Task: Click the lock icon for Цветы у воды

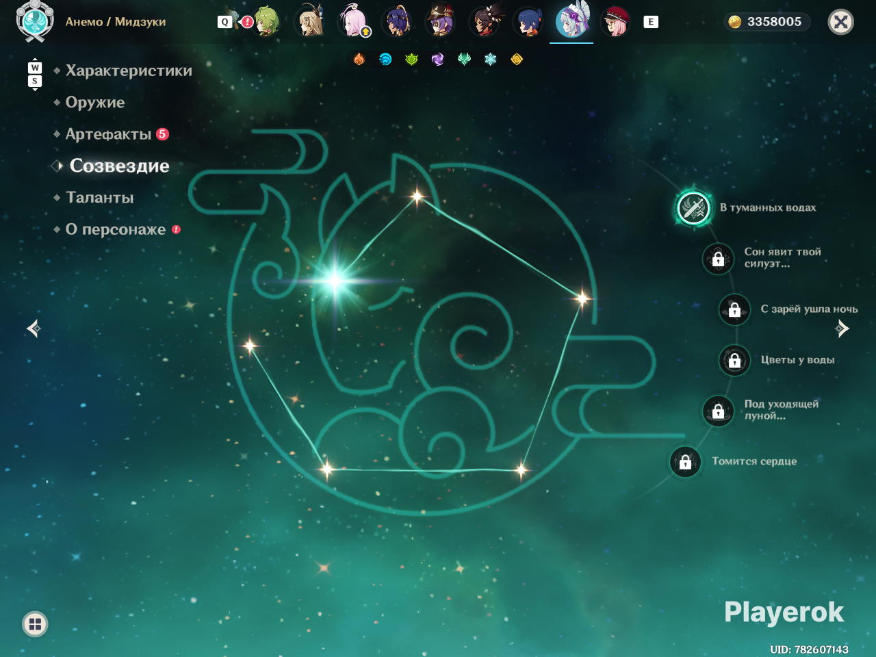Action: 734,360
